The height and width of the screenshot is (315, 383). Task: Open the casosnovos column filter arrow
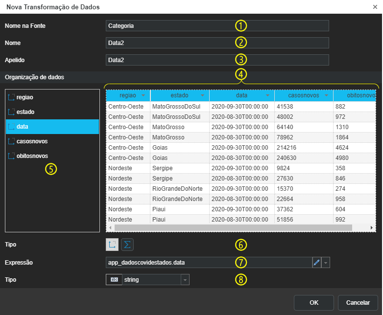(x=326, y=95)
